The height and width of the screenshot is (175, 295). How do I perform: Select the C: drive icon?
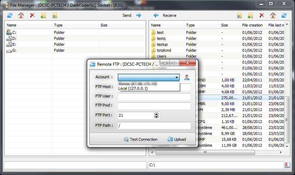(9, 32)
